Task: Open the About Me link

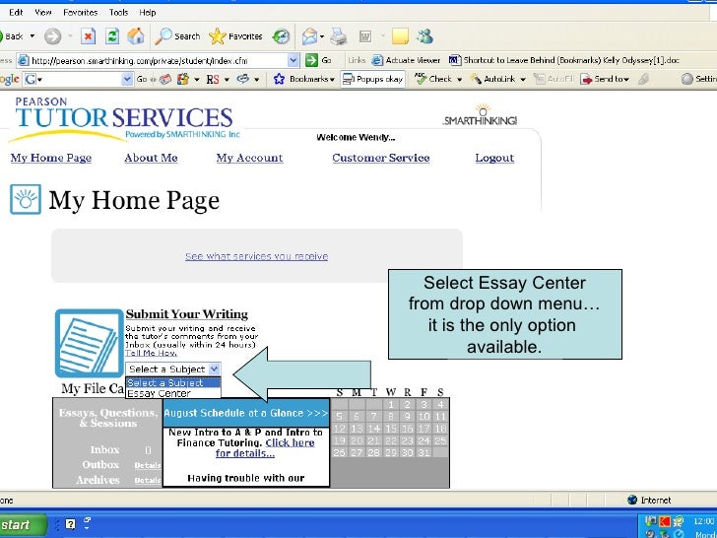Action: pyautogui.click(x=151, y=158)
